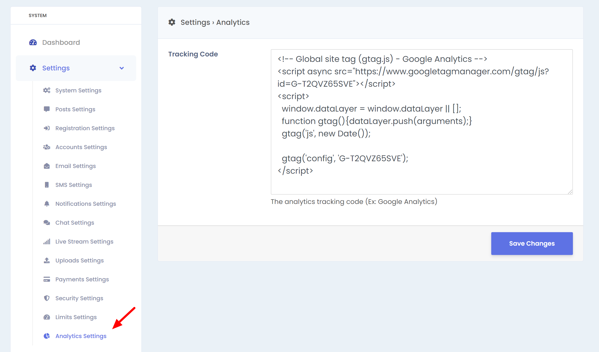Open Posts Settings page
The image size is (599, 352).
click(x=75, y=109)
